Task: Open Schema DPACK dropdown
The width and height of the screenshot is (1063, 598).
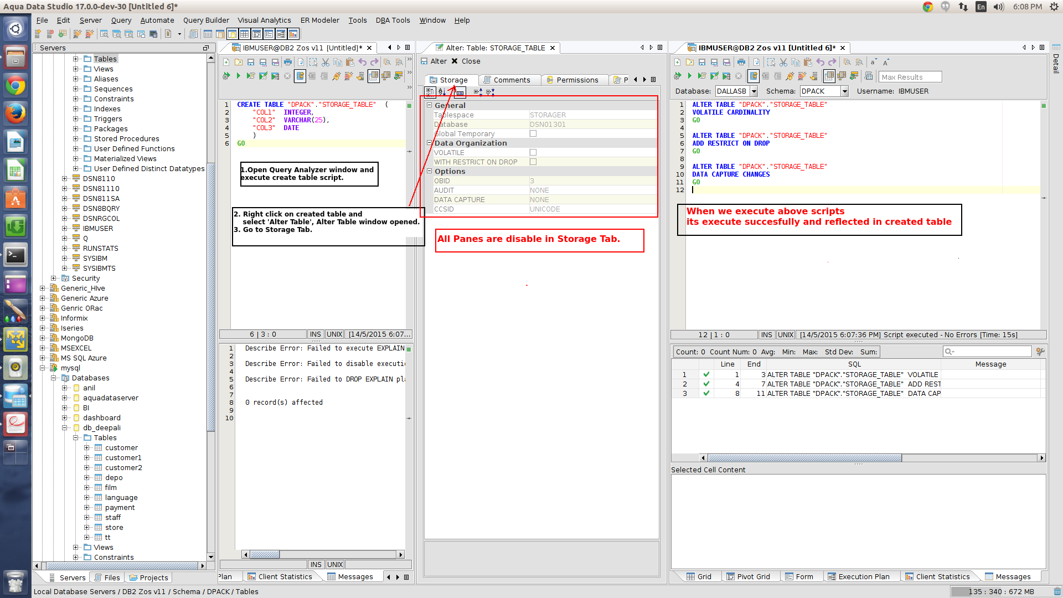Action: pos(844,91)
